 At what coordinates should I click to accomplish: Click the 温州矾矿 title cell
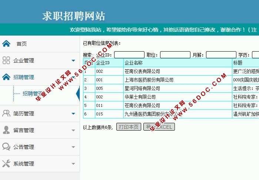point(246,114)
